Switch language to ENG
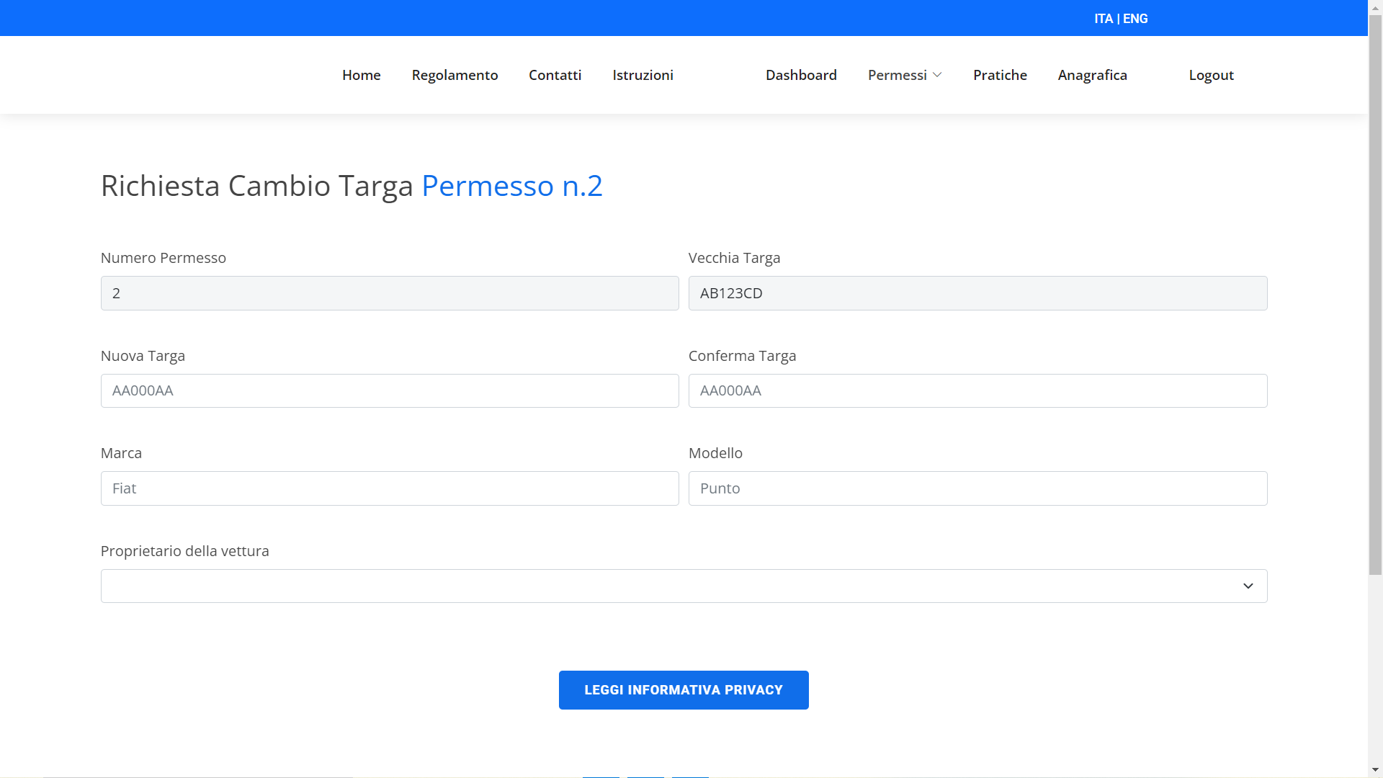 point(1135,19)
